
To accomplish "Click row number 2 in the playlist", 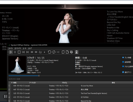I will pyautogui.click(x=9, y=90).
